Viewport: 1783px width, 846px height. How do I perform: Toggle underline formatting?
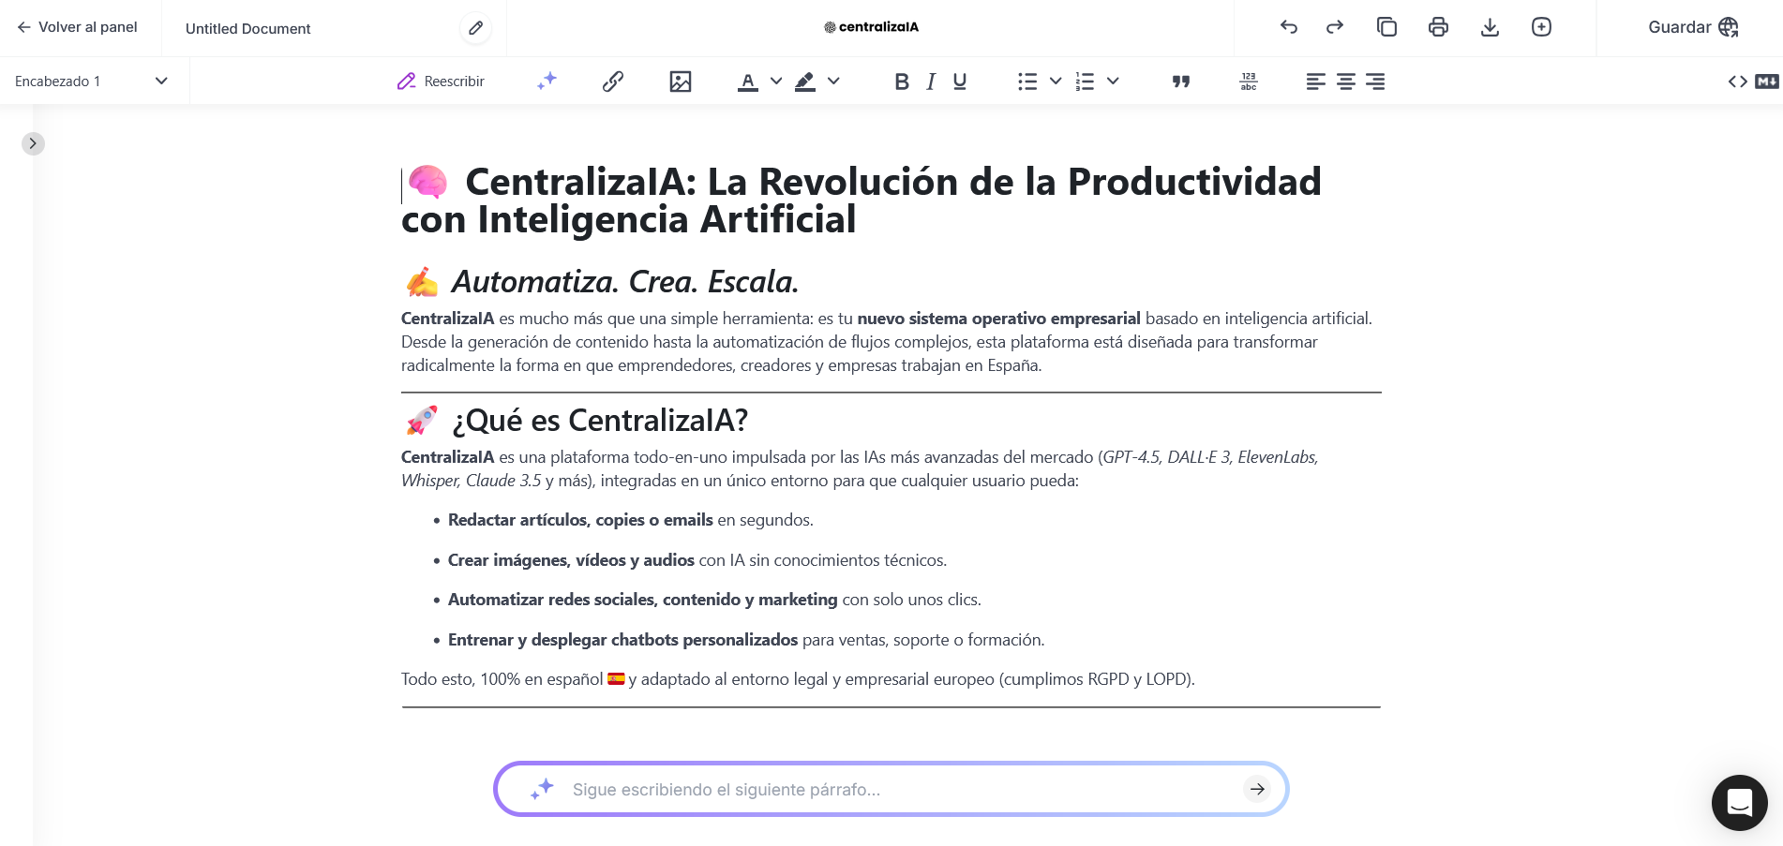(x=960, y=82)
